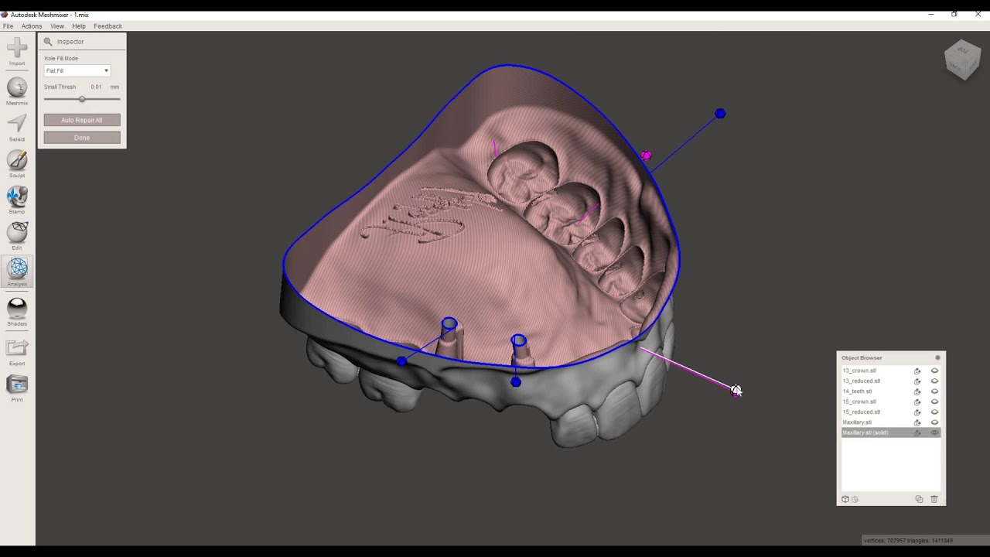Click the target icon for 13_crown.stl

(917, 371)
